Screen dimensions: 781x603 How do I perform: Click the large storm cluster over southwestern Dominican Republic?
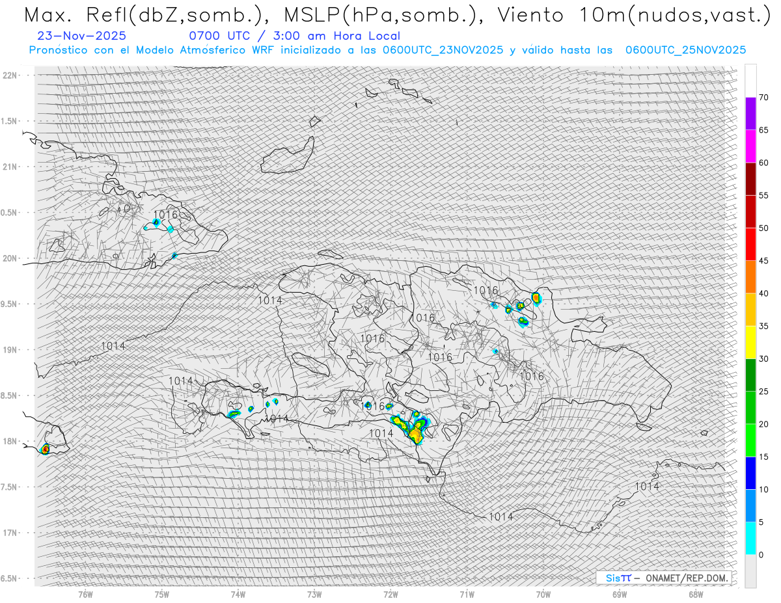(x=411, y=427)
